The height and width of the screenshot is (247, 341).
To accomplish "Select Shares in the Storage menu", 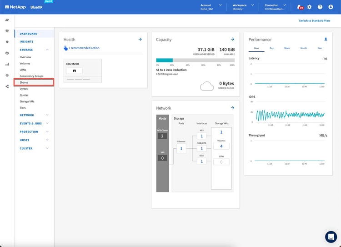I will pos(24,82).
